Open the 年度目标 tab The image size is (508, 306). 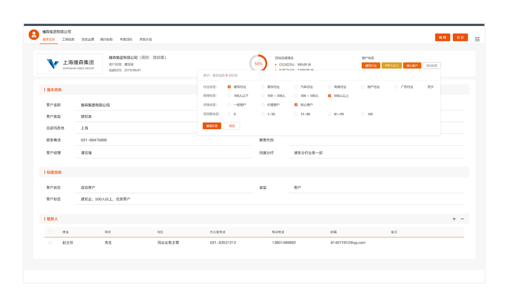pos(126,39)
